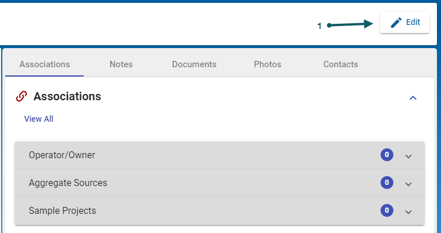Click the Operator/Owner count badge
The width and height of the screenshot is (441, 233).
(386, 155)
